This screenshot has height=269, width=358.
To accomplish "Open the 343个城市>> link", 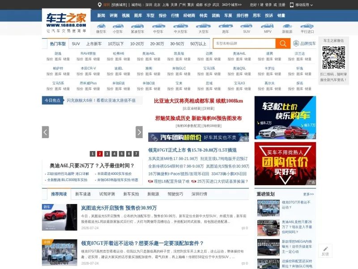I will [231, 5].
